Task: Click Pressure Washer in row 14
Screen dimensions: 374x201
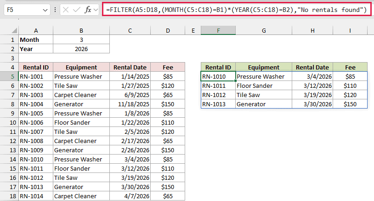Action: 81,159
